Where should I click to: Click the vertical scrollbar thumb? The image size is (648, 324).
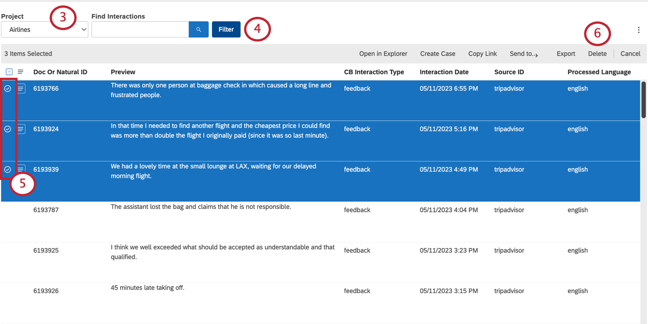coord(643,100)
